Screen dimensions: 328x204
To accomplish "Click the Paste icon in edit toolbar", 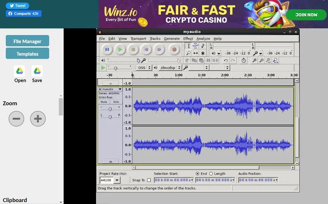I will coord(201,61).
